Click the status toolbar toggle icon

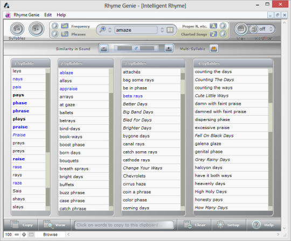point(31,235)
